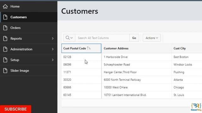Open Slider Image from the sidebar

click(x=29, y=71)
